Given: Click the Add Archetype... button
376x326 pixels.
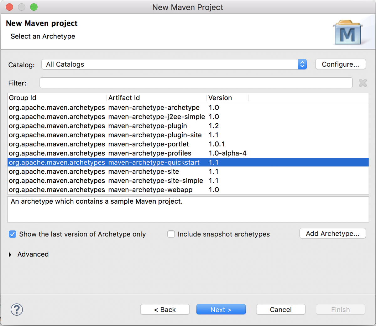Looking at the screenshot, I should [332, 233].
